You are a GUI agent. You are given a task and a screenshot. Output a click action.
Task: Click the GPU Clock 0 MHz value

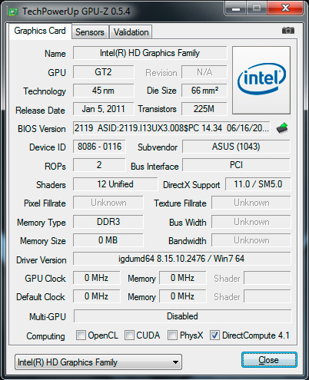pos(96,278)
